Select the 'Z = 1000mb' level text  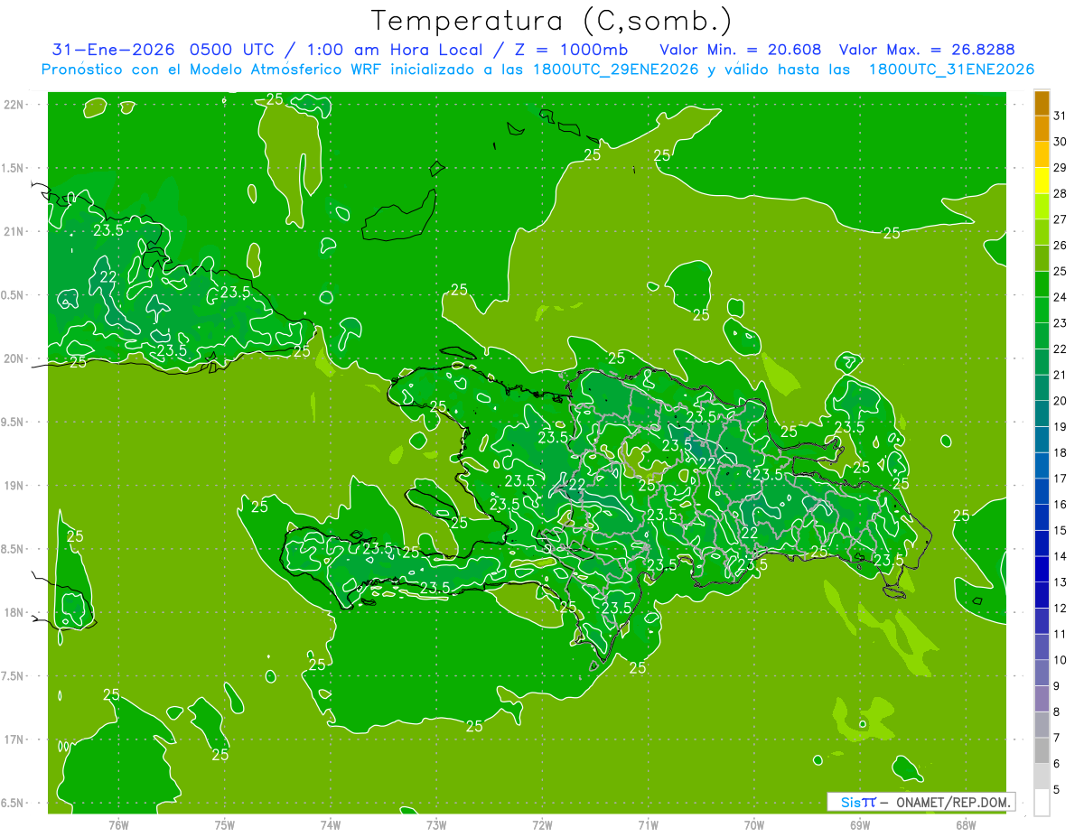point(573,50)
